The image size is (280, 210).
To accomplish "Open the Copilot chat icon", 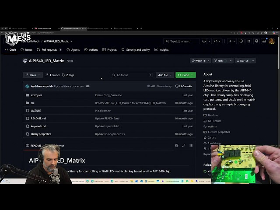I will [204, 41].
